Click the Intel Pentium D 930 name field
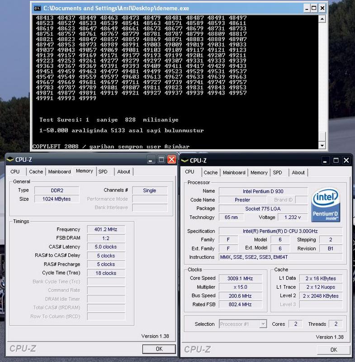Screen dimensions: 355x362 click(263, 191)
